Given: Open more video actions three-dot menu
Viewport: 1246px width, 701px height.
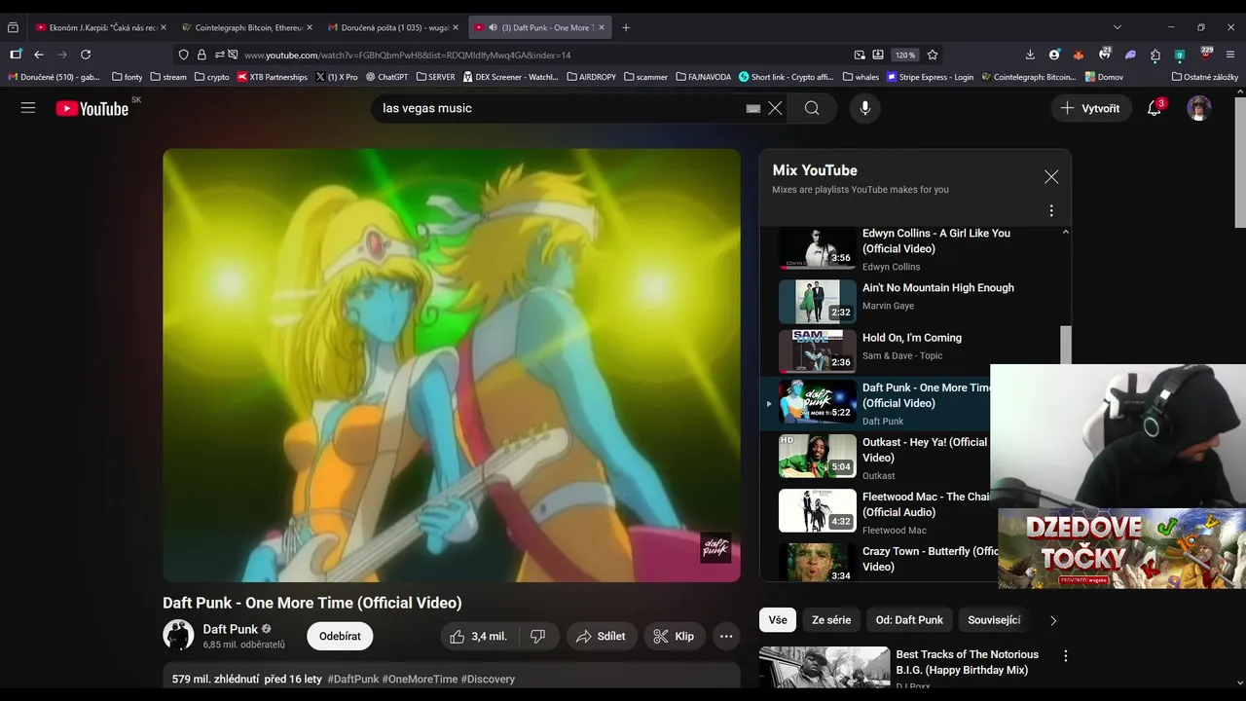Looking at the screenshot, I should pyautogui.click(x=726, y=637).
